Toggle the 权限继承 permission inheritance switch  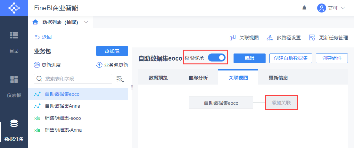point(217,58)
